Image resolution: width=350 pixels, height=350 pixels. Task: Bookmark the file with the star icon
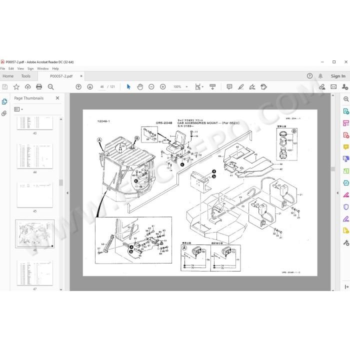click(16, 87)
